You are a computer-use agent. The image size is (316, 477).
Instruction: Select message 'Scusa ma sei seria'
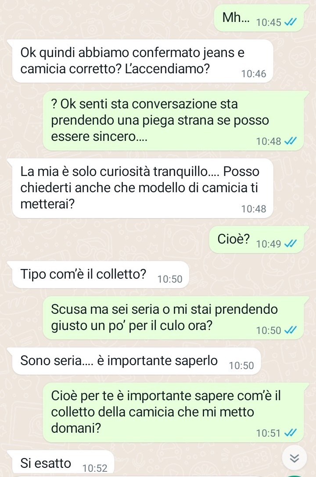click(173, 318)
